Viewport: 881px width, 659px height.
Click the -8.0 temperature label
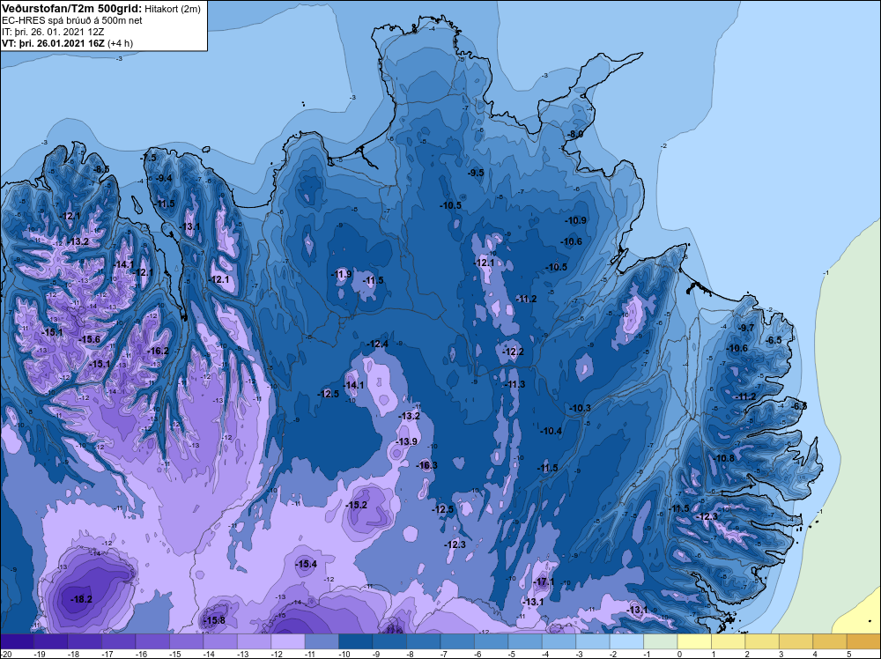point(576,134)
